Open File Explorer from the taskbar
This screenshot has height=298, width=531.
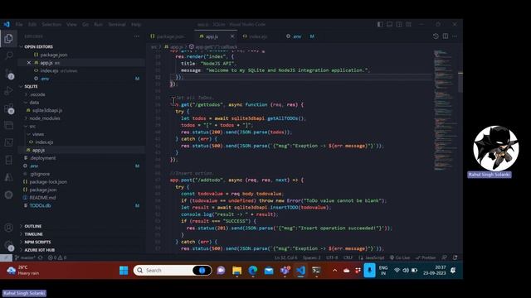point(236,271)
